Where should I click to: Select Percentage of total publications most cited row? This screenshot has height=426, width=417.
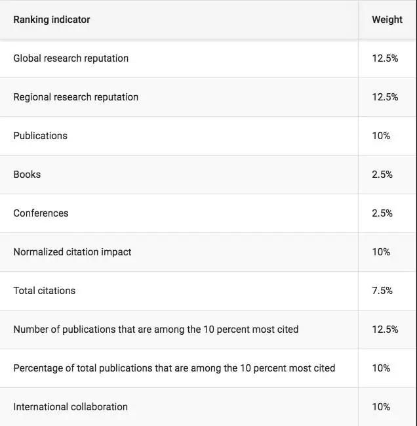[208, 368]
